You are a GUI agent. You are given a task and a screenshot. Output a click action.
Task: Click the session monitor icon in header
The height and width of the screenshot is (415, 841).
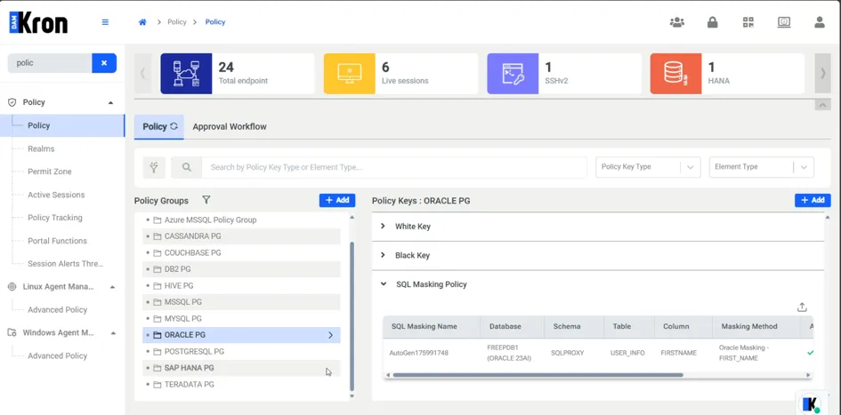tap(784, 22)
